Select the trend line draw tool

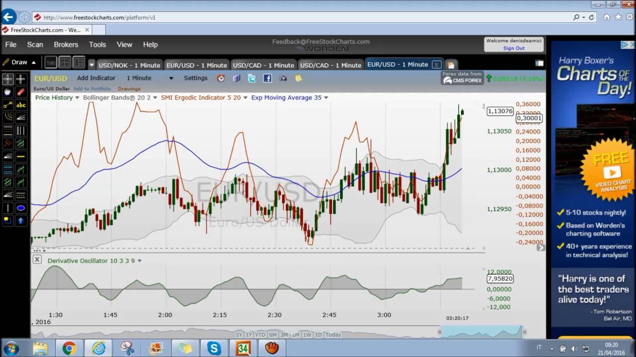[8, 105]
